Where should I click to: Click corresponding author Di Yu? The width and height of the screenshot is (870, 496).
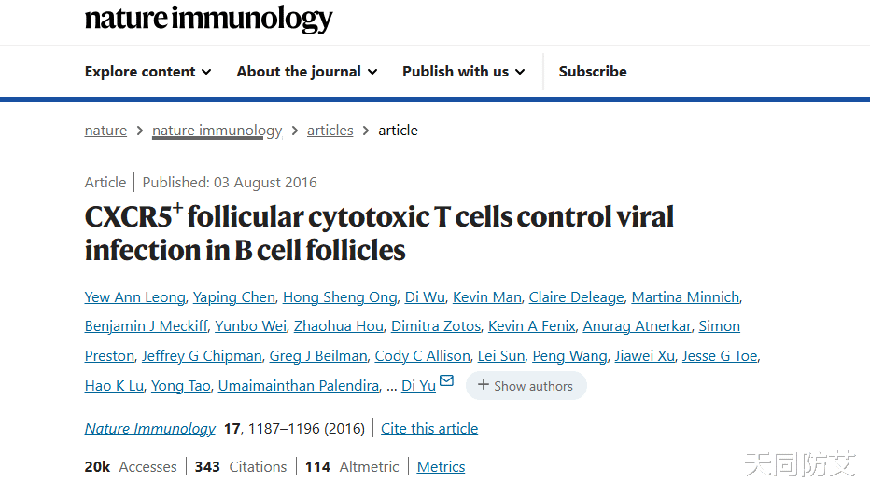pos(418,386)
